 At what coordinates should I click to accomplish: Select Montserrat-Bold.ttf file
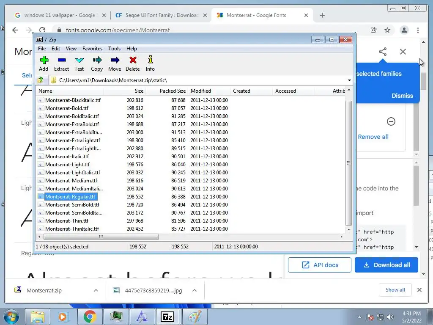click(x=67, y=108)
